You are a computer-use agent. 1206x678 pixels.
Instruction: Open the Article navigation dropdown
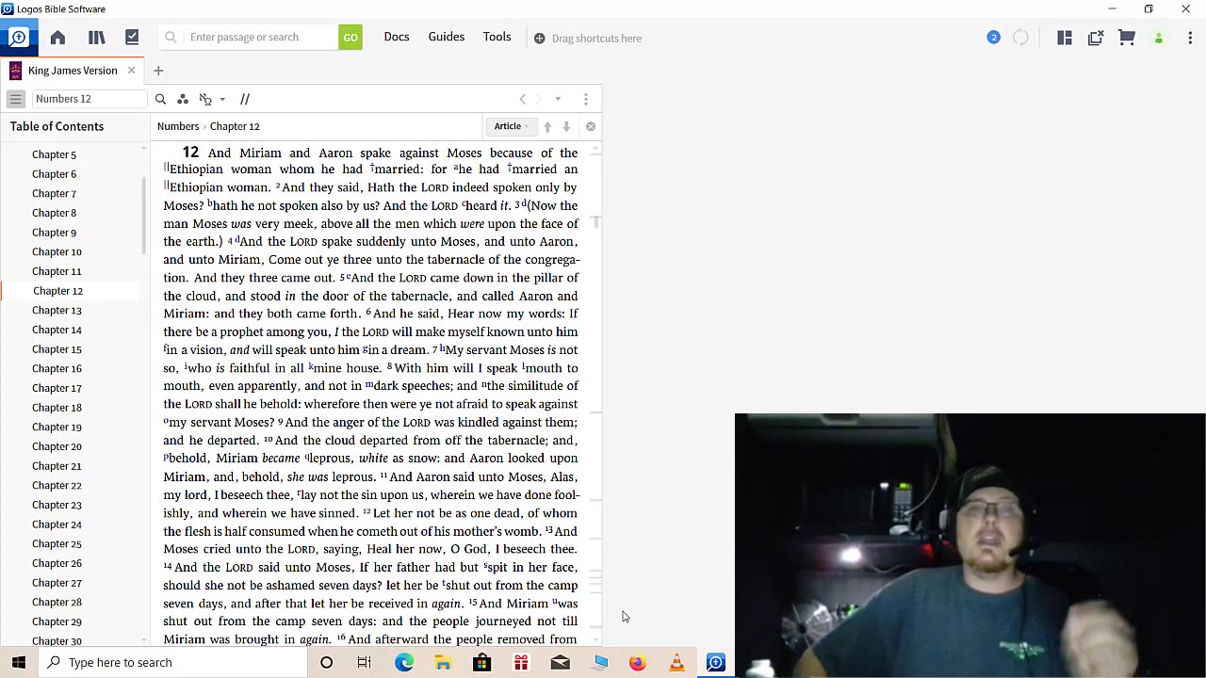512,126
